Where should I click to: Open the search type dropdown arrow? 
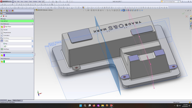click(x=180, y=1)
